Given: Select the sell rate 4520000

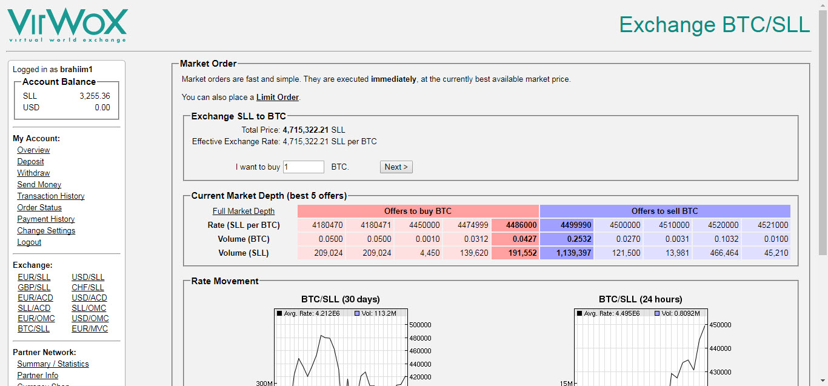Looking at the screenshot, I should [717, 225].
